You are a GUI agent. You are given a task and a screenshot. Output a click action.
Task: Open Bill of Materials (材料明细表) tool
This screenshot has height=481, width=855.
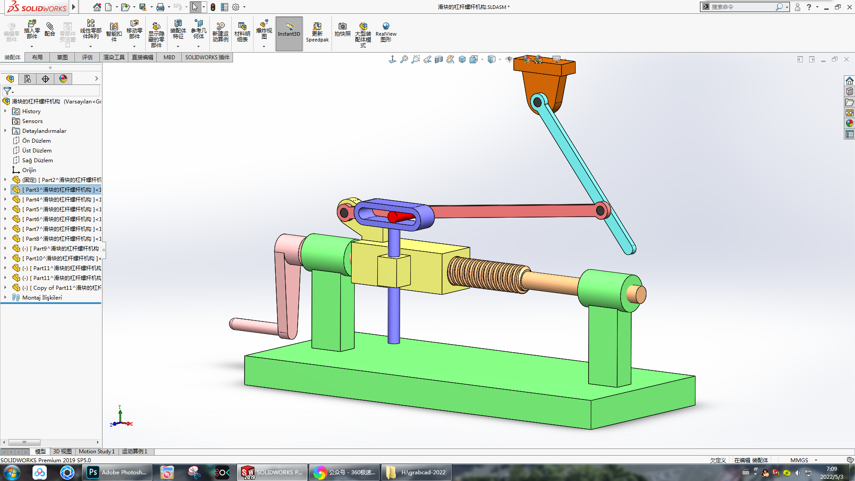tap(242, 32)
